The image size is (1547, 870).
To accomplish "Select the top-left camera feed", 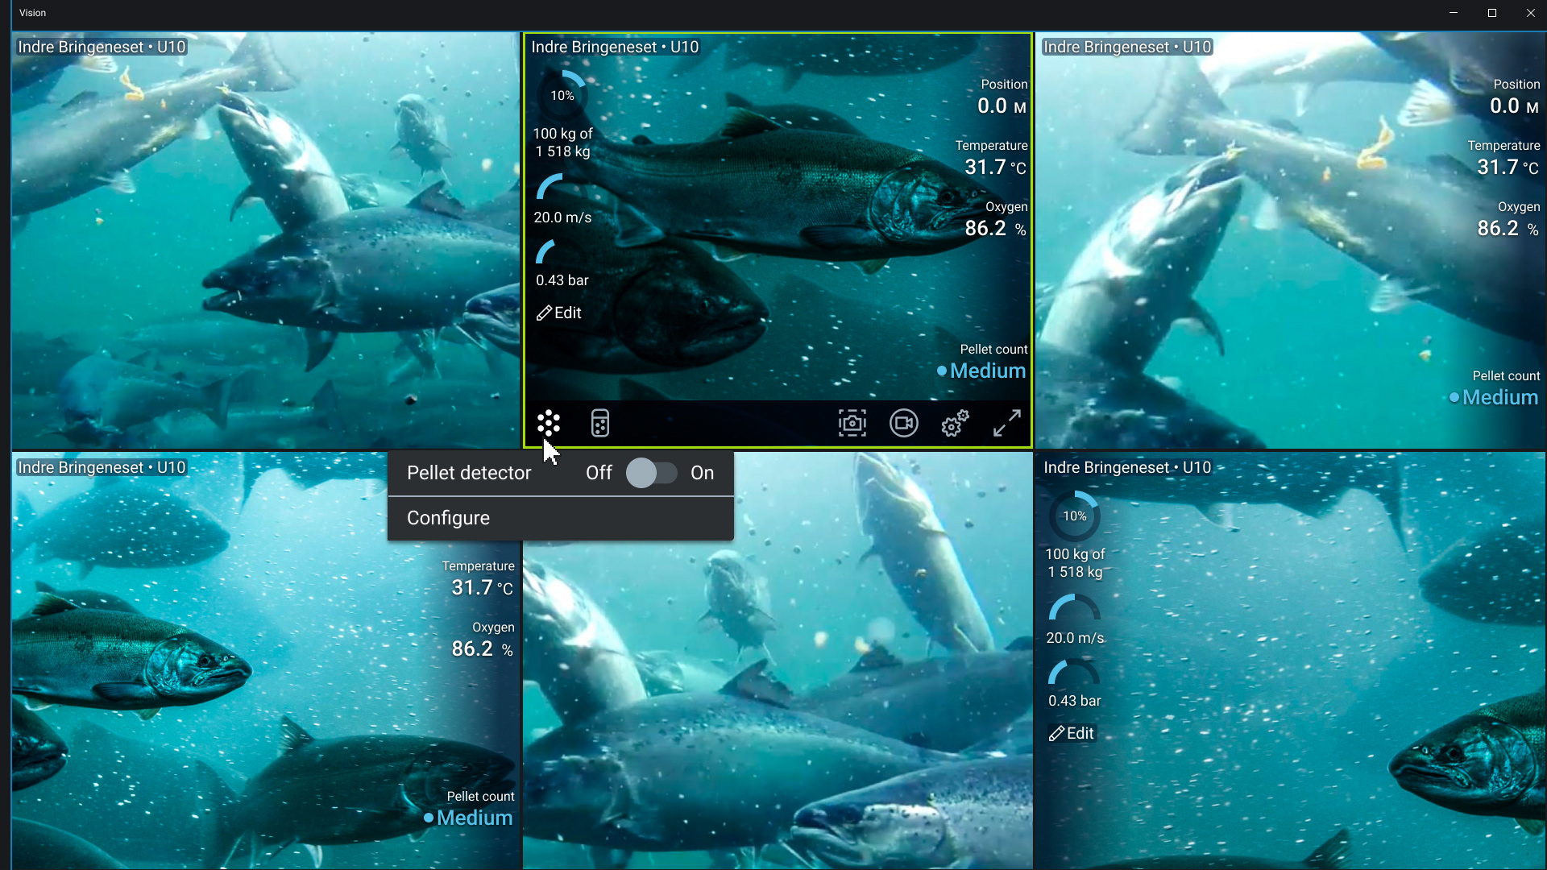I will pos(266,242).
